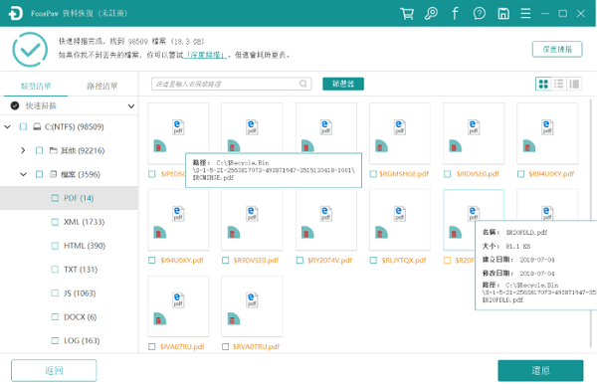This screenshot has height=391, width=597.
Task: Switch to the 類型清單 tab
Action: (36, 86)
